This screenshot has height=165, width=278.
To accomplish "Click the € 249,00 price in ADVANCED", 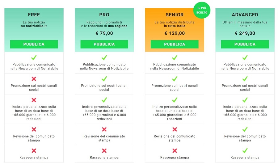I will tap(245, 33).
